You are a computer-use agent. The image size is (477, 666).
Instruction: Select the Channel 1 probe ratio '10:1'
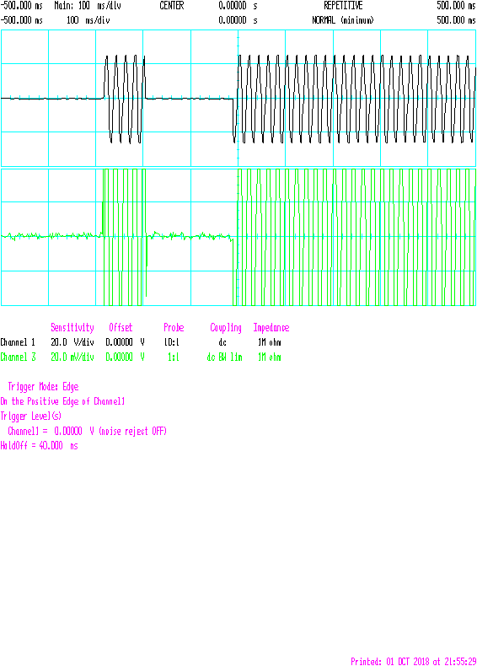pyautogui.click(x=172, y=342)
